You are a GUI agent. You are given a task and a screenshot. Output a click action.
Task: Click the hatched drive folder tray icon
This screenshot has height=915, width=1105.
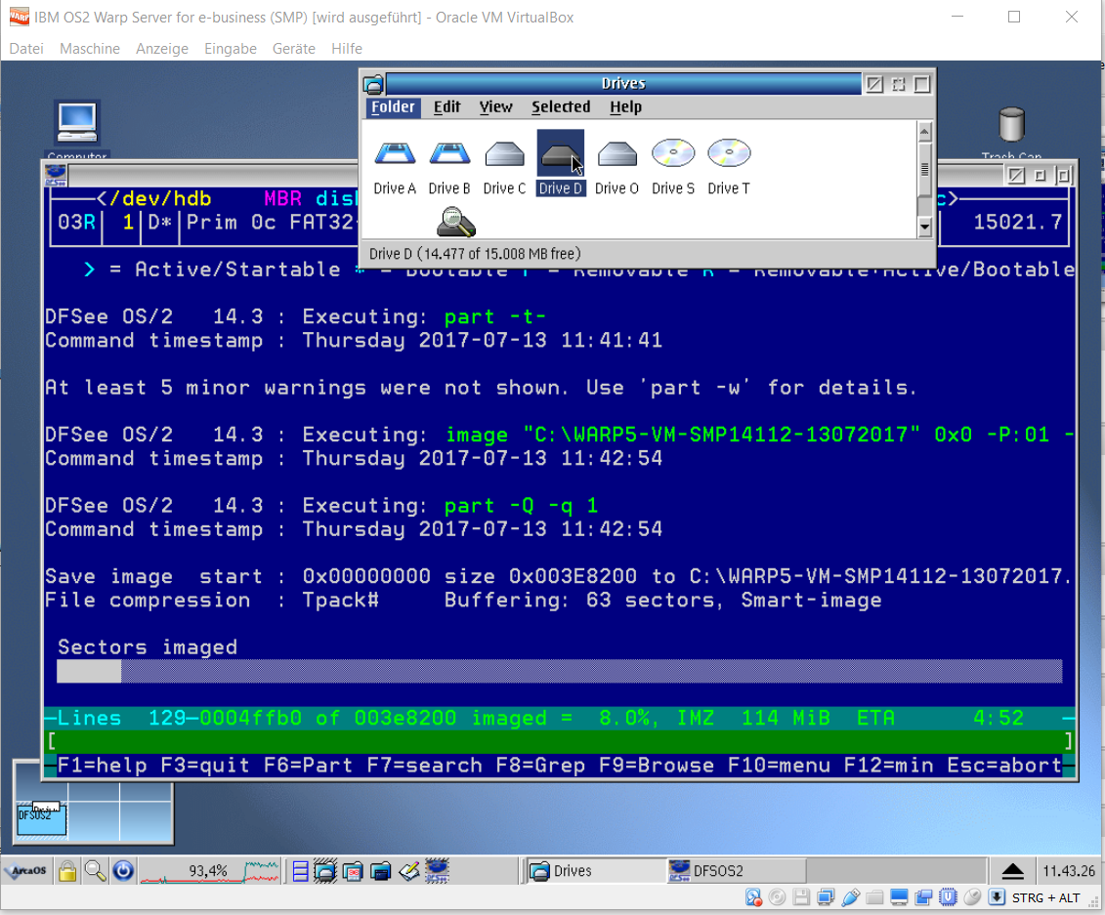pyautogui.click(x=325, y=871)
